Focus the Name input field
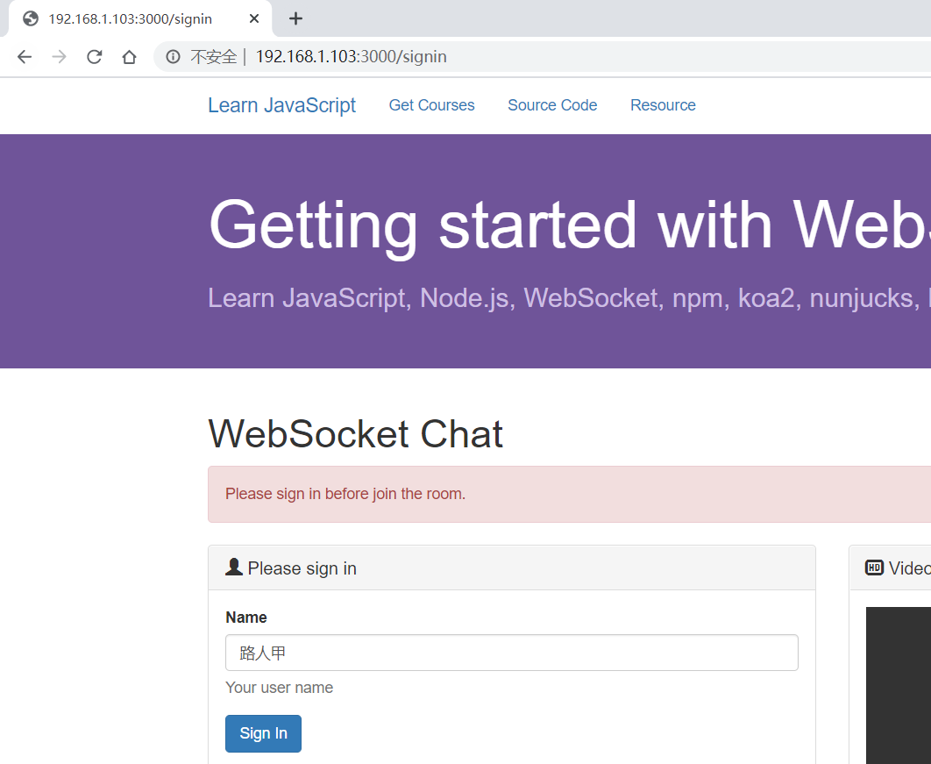 (512, 653)
